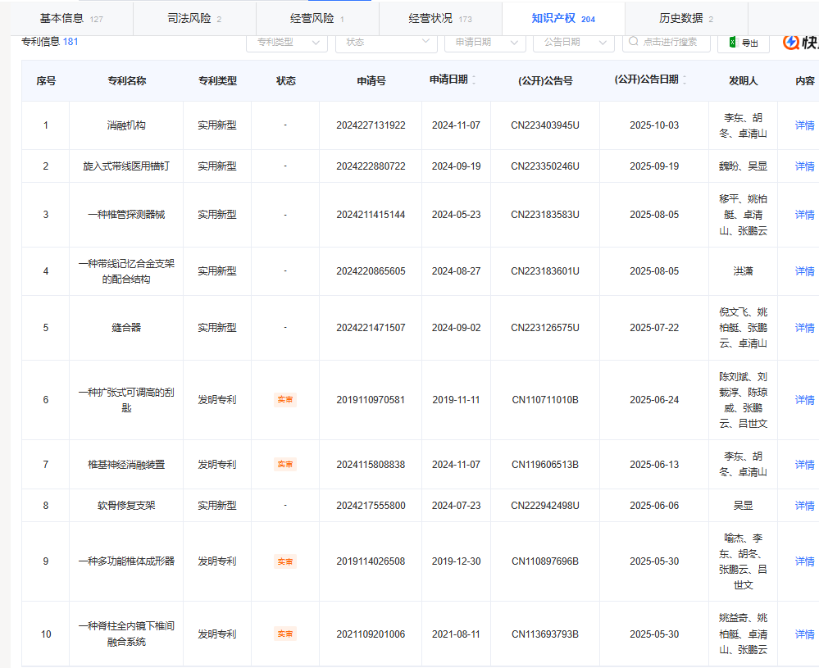Click the 快 logo icon at top right
The width and height of the screenshot is (819, 668).
coord(793,43)
